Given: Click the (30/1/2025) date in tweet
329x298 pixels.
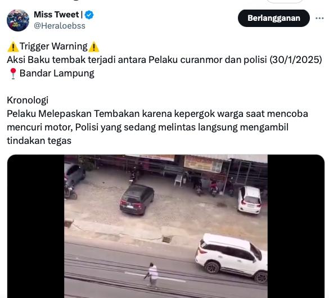Looking at the screenshot, I should coord(296,60).
